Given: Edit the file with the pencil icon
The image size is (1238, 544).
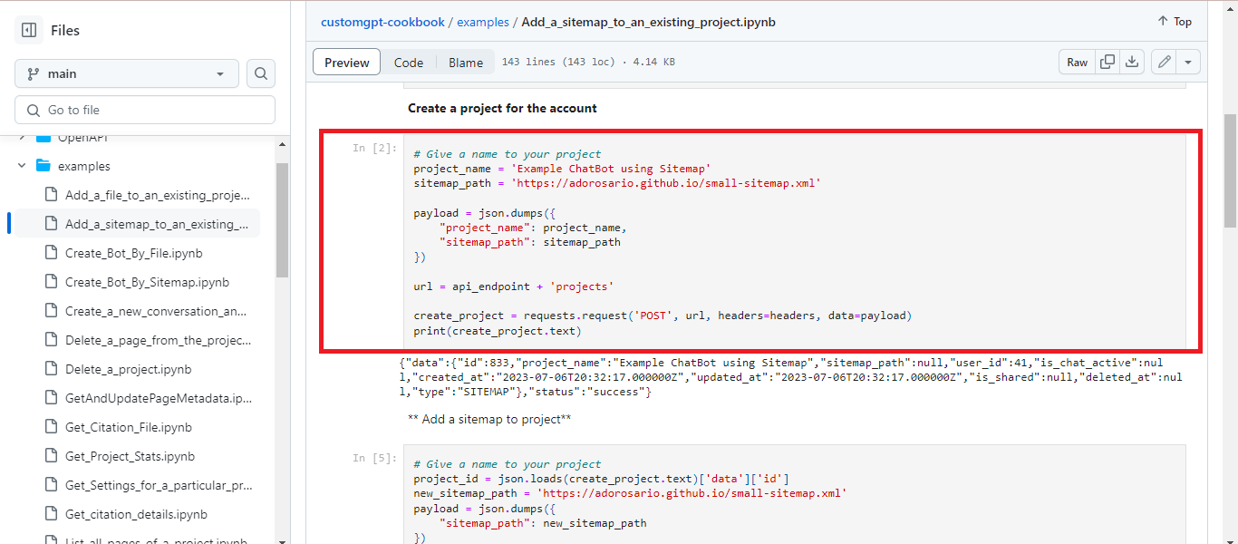Looking at the screenshot, I should point(1164,62).
